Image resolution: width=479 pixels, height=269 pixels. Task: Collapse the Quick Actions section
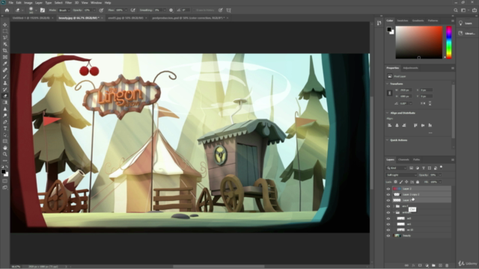coord(388,140)
